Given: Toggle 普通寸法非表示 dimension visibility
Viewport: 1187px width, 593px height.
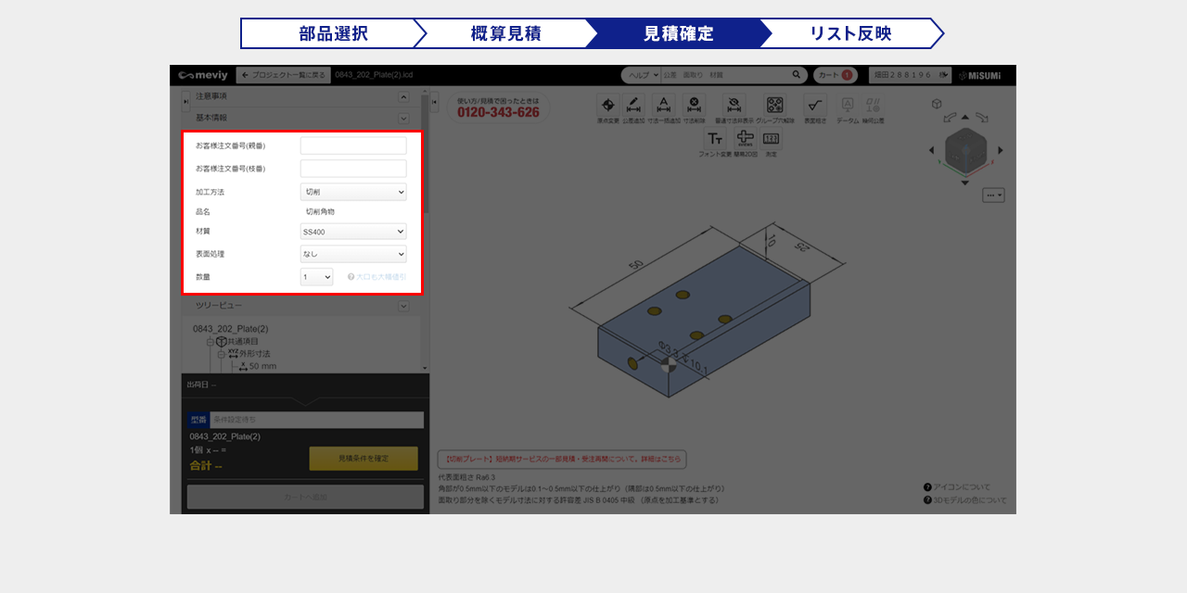Looking at the screenshot, I should (x=734, y=106).
